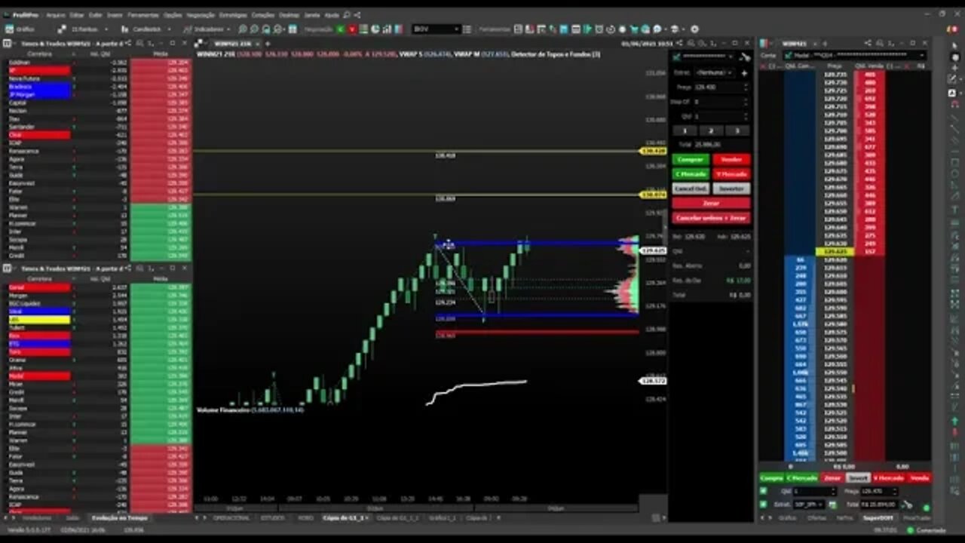Click the 129.625 highlighted price row
This screenshot has height=543, width=965.
(835, 251)
